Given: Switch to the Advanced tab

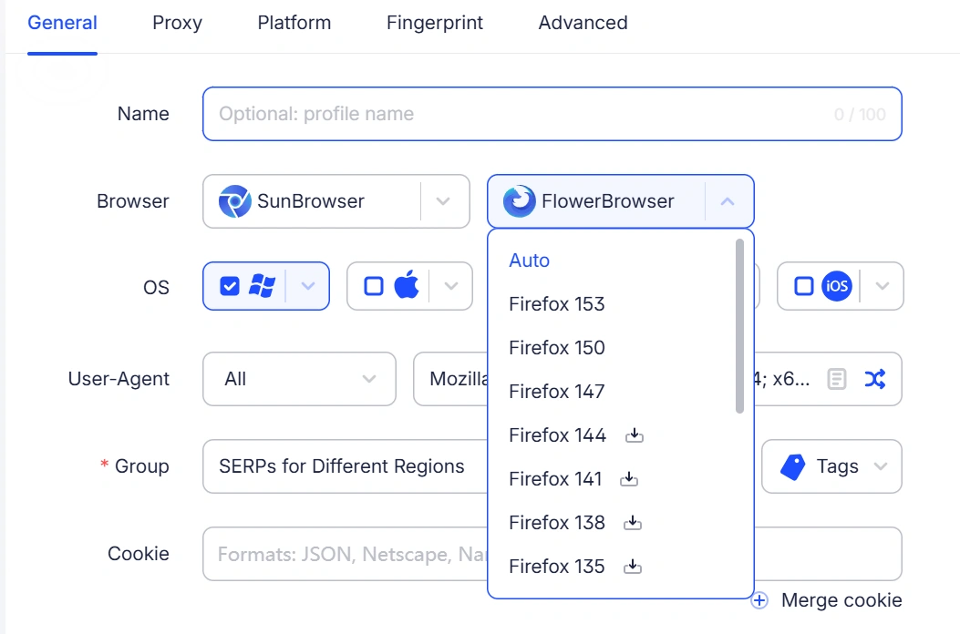Looking at the screenshot, I should click(x=583, y=23).
